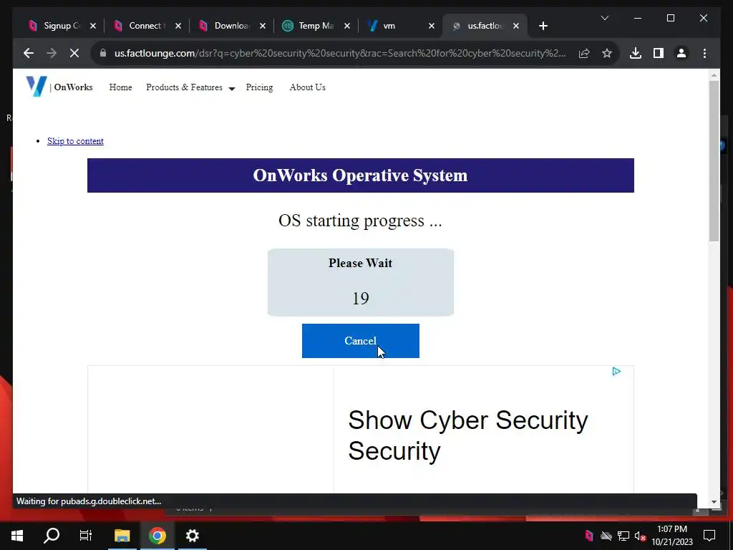
Task: Click the muted volume tray icon
Action: click(640, 536)
